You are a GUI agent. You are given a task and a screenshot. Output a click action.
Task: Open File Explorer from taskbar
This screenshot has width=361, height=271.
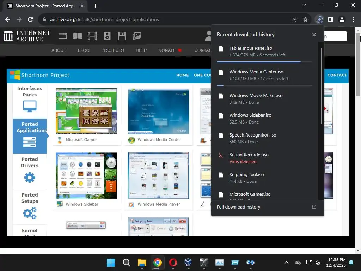click(x=142, y=263)
